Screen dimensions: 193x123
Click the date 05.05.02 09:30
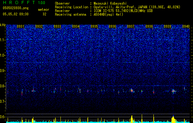[x=16, y=14]
